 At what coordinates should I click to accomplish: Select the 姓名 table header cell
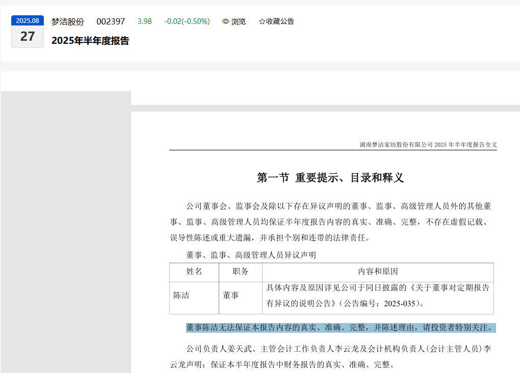coord(194,272)
